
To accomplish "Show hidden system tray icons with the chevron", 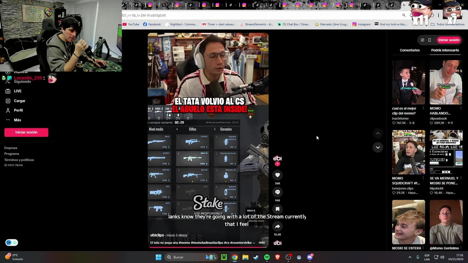I will coord(409,257).
